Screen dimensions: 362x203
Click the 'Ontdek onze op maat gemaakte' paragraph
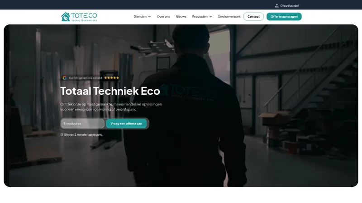pyautogui.click(x=111, y=107)
